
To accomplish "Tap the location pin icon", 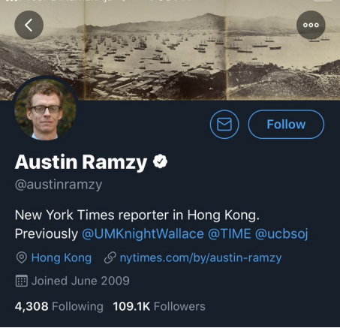I will (x=22, y=257).
